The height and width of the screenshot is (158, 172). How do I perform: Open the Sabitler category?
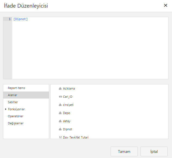point(13,102)
